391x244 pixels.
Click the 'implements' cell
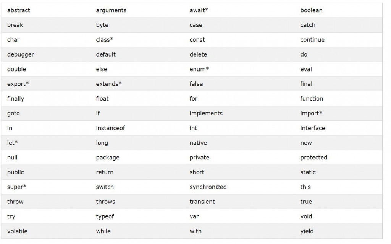[206, 114]
